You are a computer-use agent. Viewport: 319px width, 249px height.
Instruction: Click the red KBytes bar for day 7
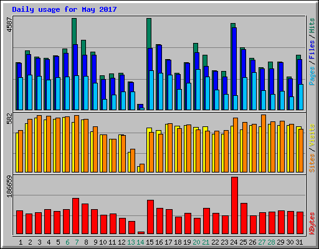(76, 216)
